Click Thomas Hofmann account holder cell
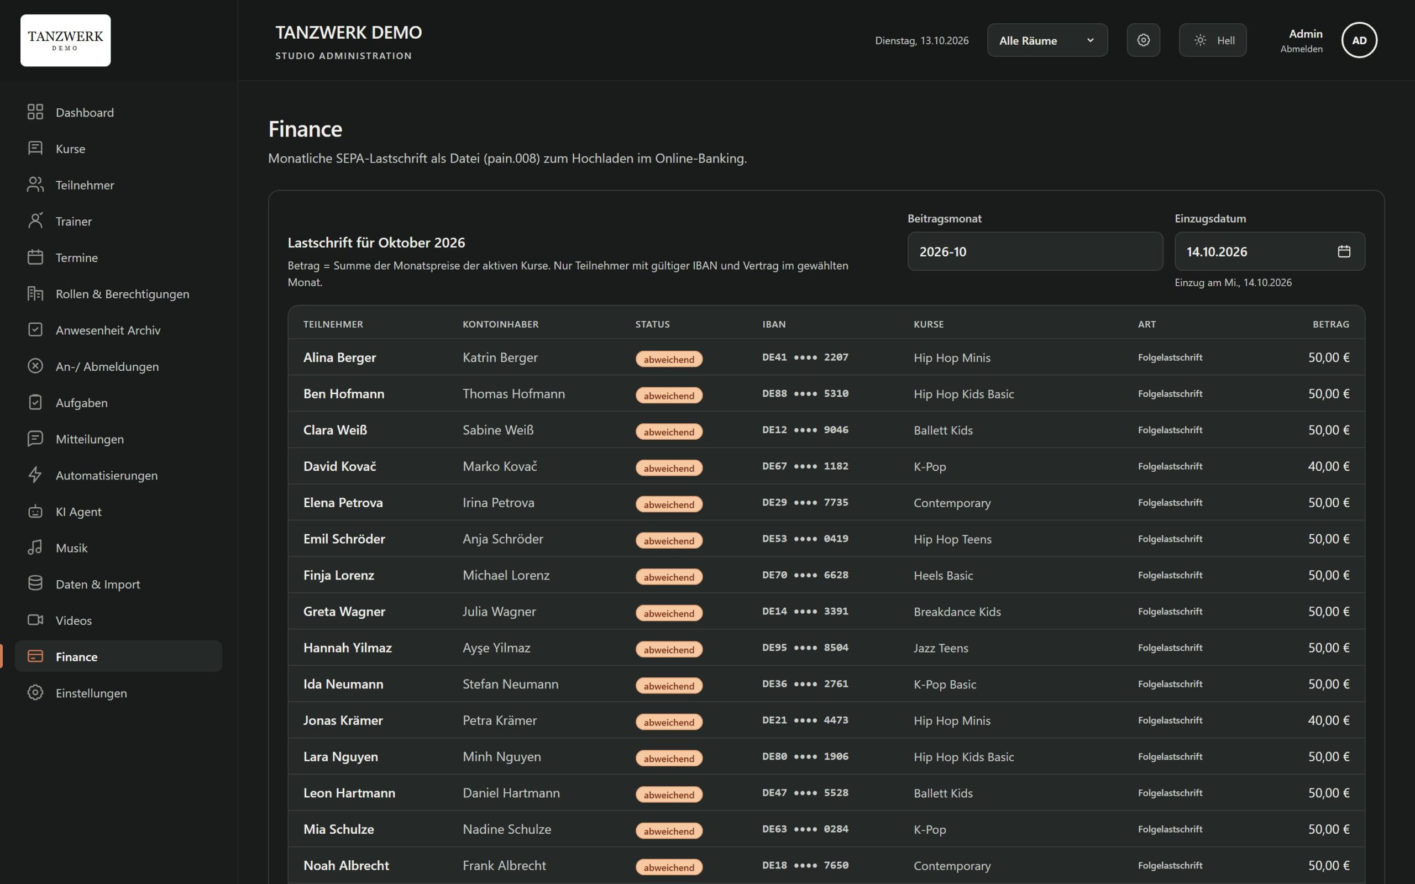This screenshot has width=1415, height=884. click(513, 393)
